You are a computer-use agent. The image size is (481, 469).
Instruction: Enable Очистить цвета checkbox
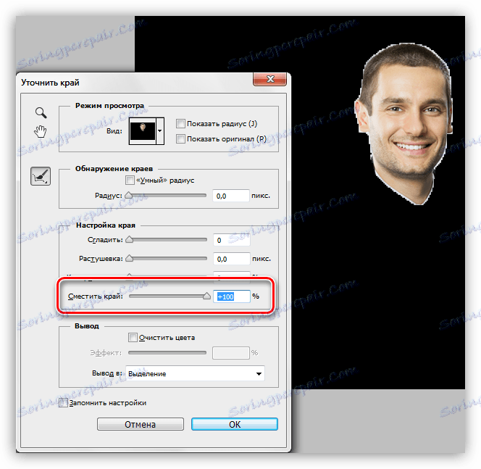(x=133, y=338)
